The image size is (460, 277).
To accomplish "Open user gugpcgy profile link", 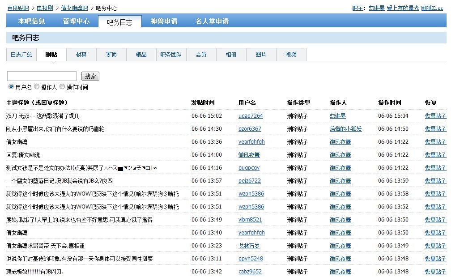I will (249, 167).
